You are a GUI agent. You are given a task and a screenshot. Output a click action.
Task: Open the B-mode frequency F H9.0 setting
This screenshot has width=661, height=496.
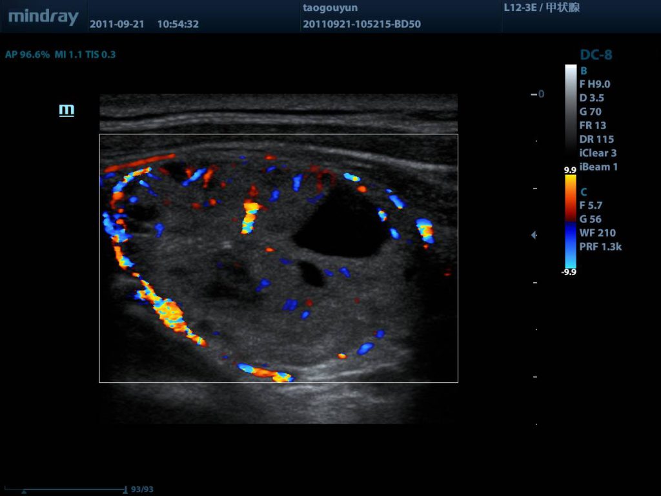595,84
